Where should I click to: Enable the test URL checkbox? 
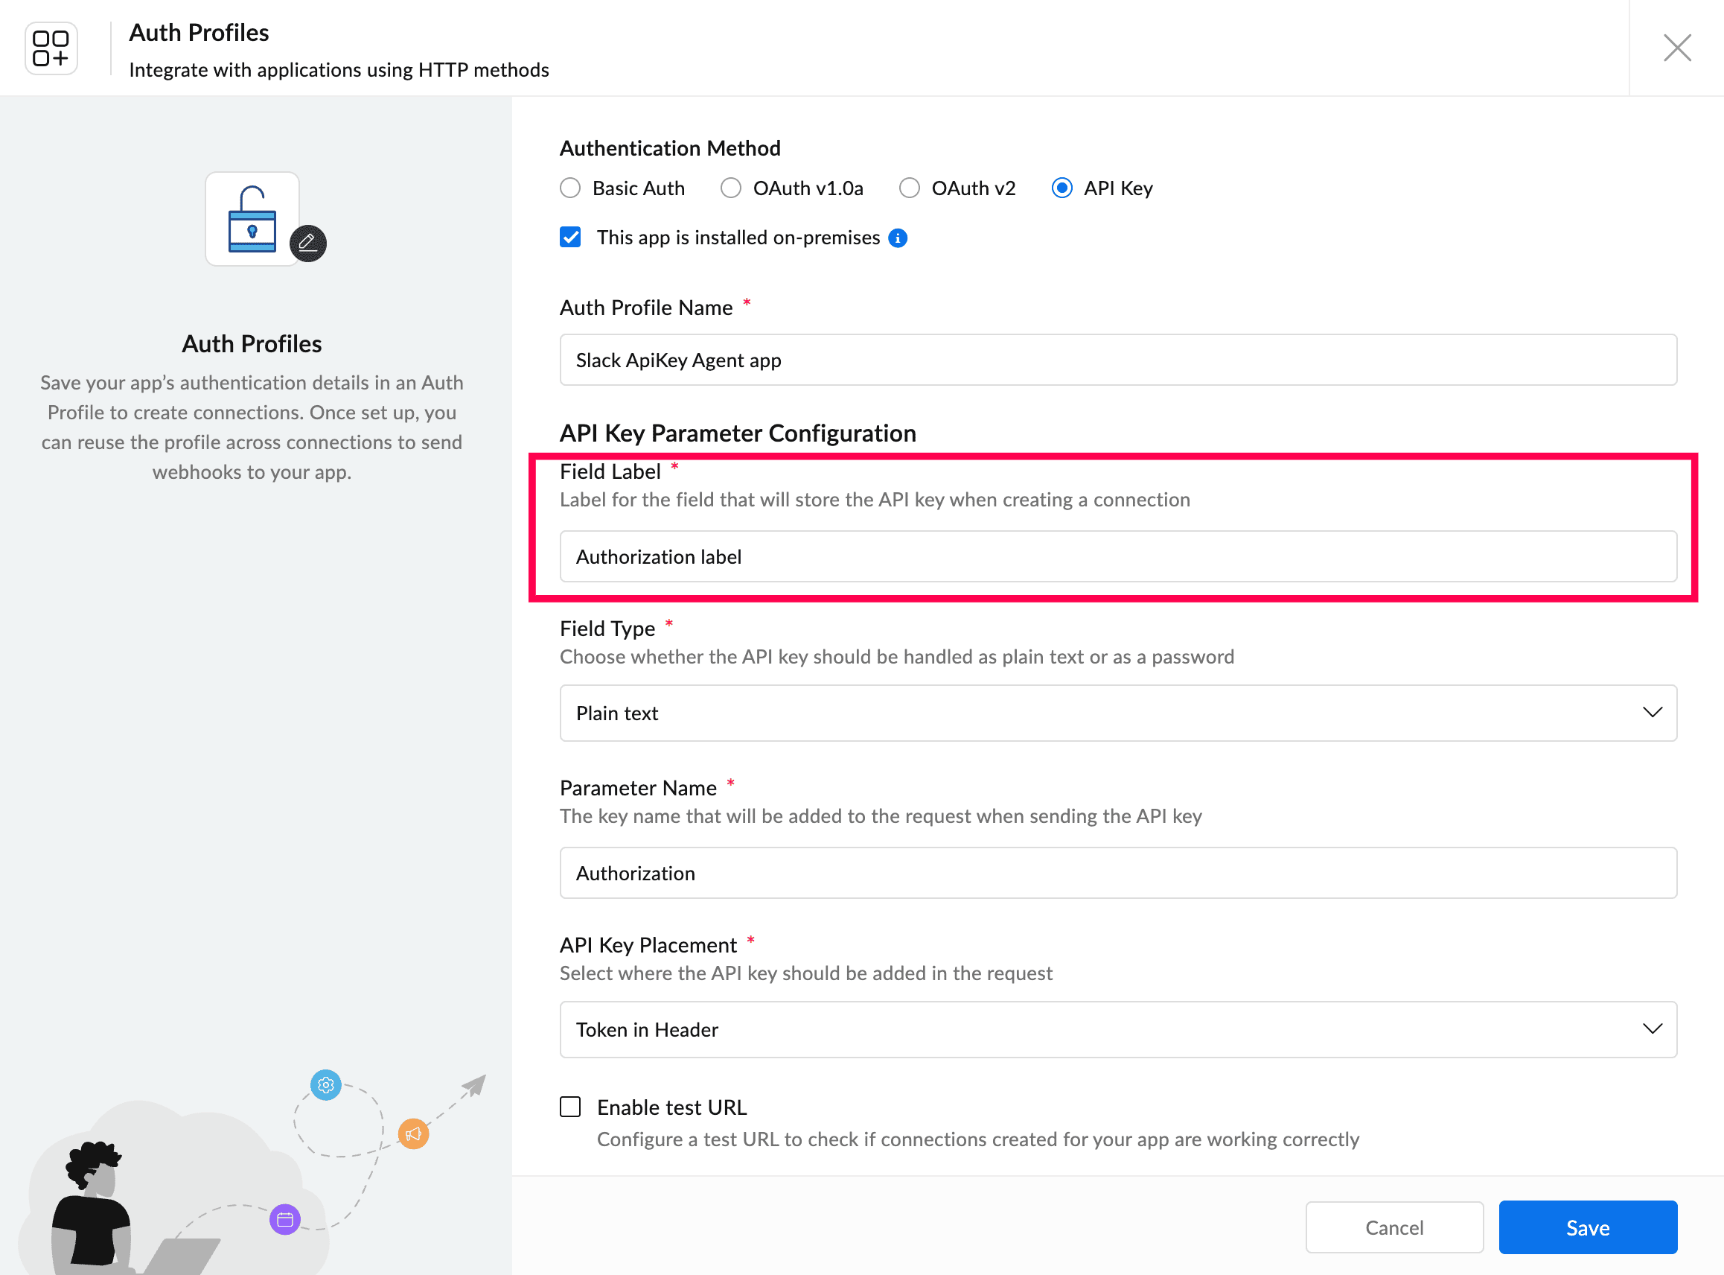pos(570,1107)
